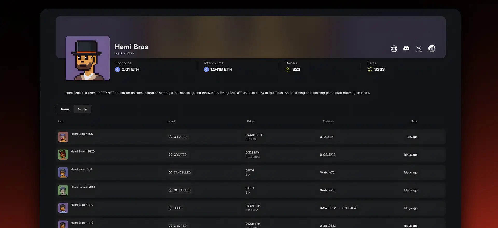Open address 0x1c...c12f
This screenshot has width=498, height=228.
tap(326, 137)
